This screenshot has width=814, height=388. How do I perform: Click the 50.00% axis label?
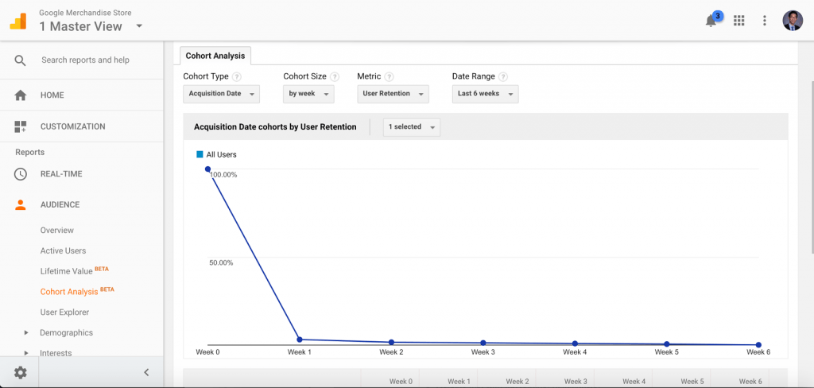221,263
